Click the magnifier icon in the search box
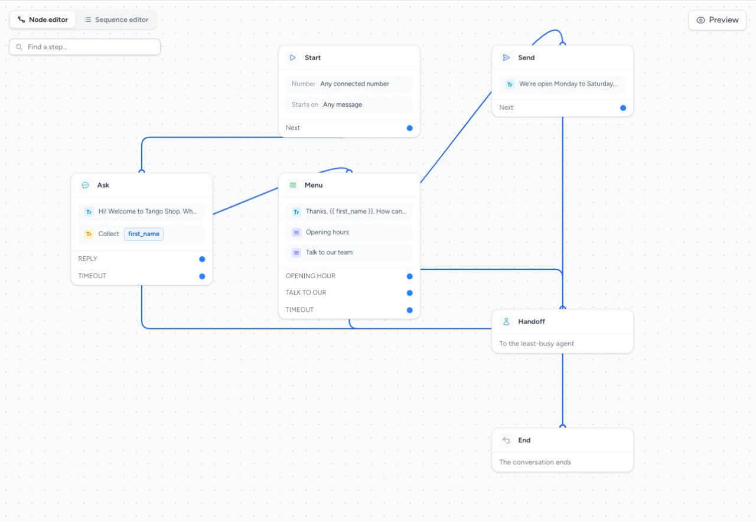Screen dimensions: 756x522 pyautogui.click(x=19, y=47)
